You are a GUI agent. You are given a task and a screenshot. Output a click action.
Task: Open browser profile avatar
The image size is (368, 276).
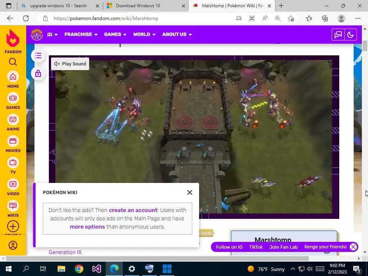(x=341, y=18)
